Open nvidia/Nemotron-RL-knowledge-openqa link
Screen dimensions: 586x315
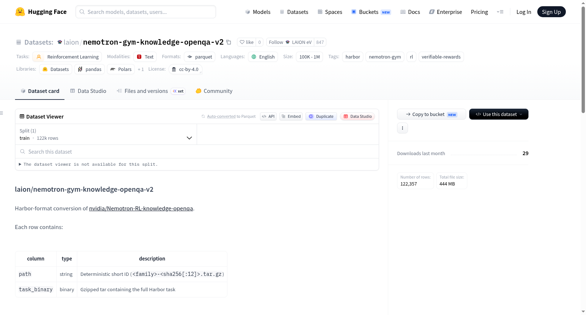point(141,209)
